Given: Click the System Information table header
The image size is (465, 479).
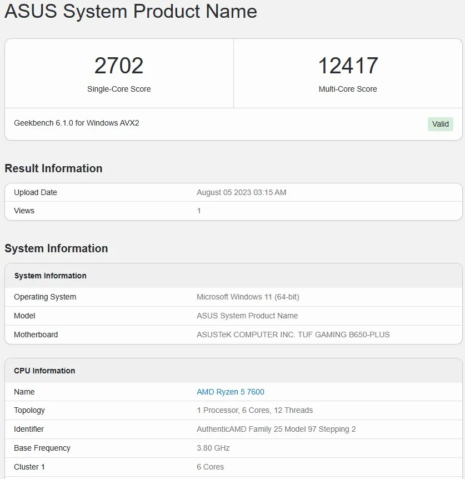Looking at the screenshot, I should (x=51, y=276).
